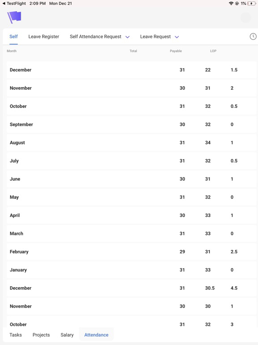This screenshot has height=345, width=258.
Task: Open the February attendance row
Action: click(x=131, y=252)
